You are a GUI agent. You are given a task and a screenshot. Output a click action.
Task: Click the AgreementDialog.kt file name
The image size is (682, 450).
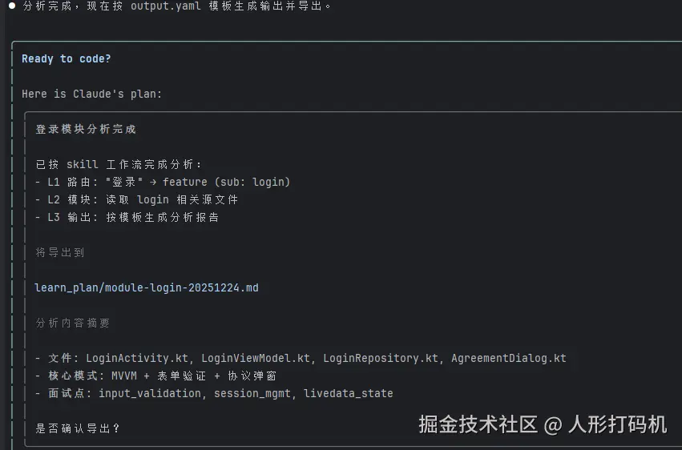coord(509,358)
